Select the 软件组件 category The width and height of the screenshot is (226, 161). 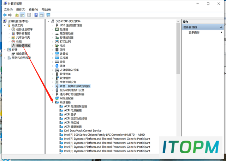click(x=65, y=78)
